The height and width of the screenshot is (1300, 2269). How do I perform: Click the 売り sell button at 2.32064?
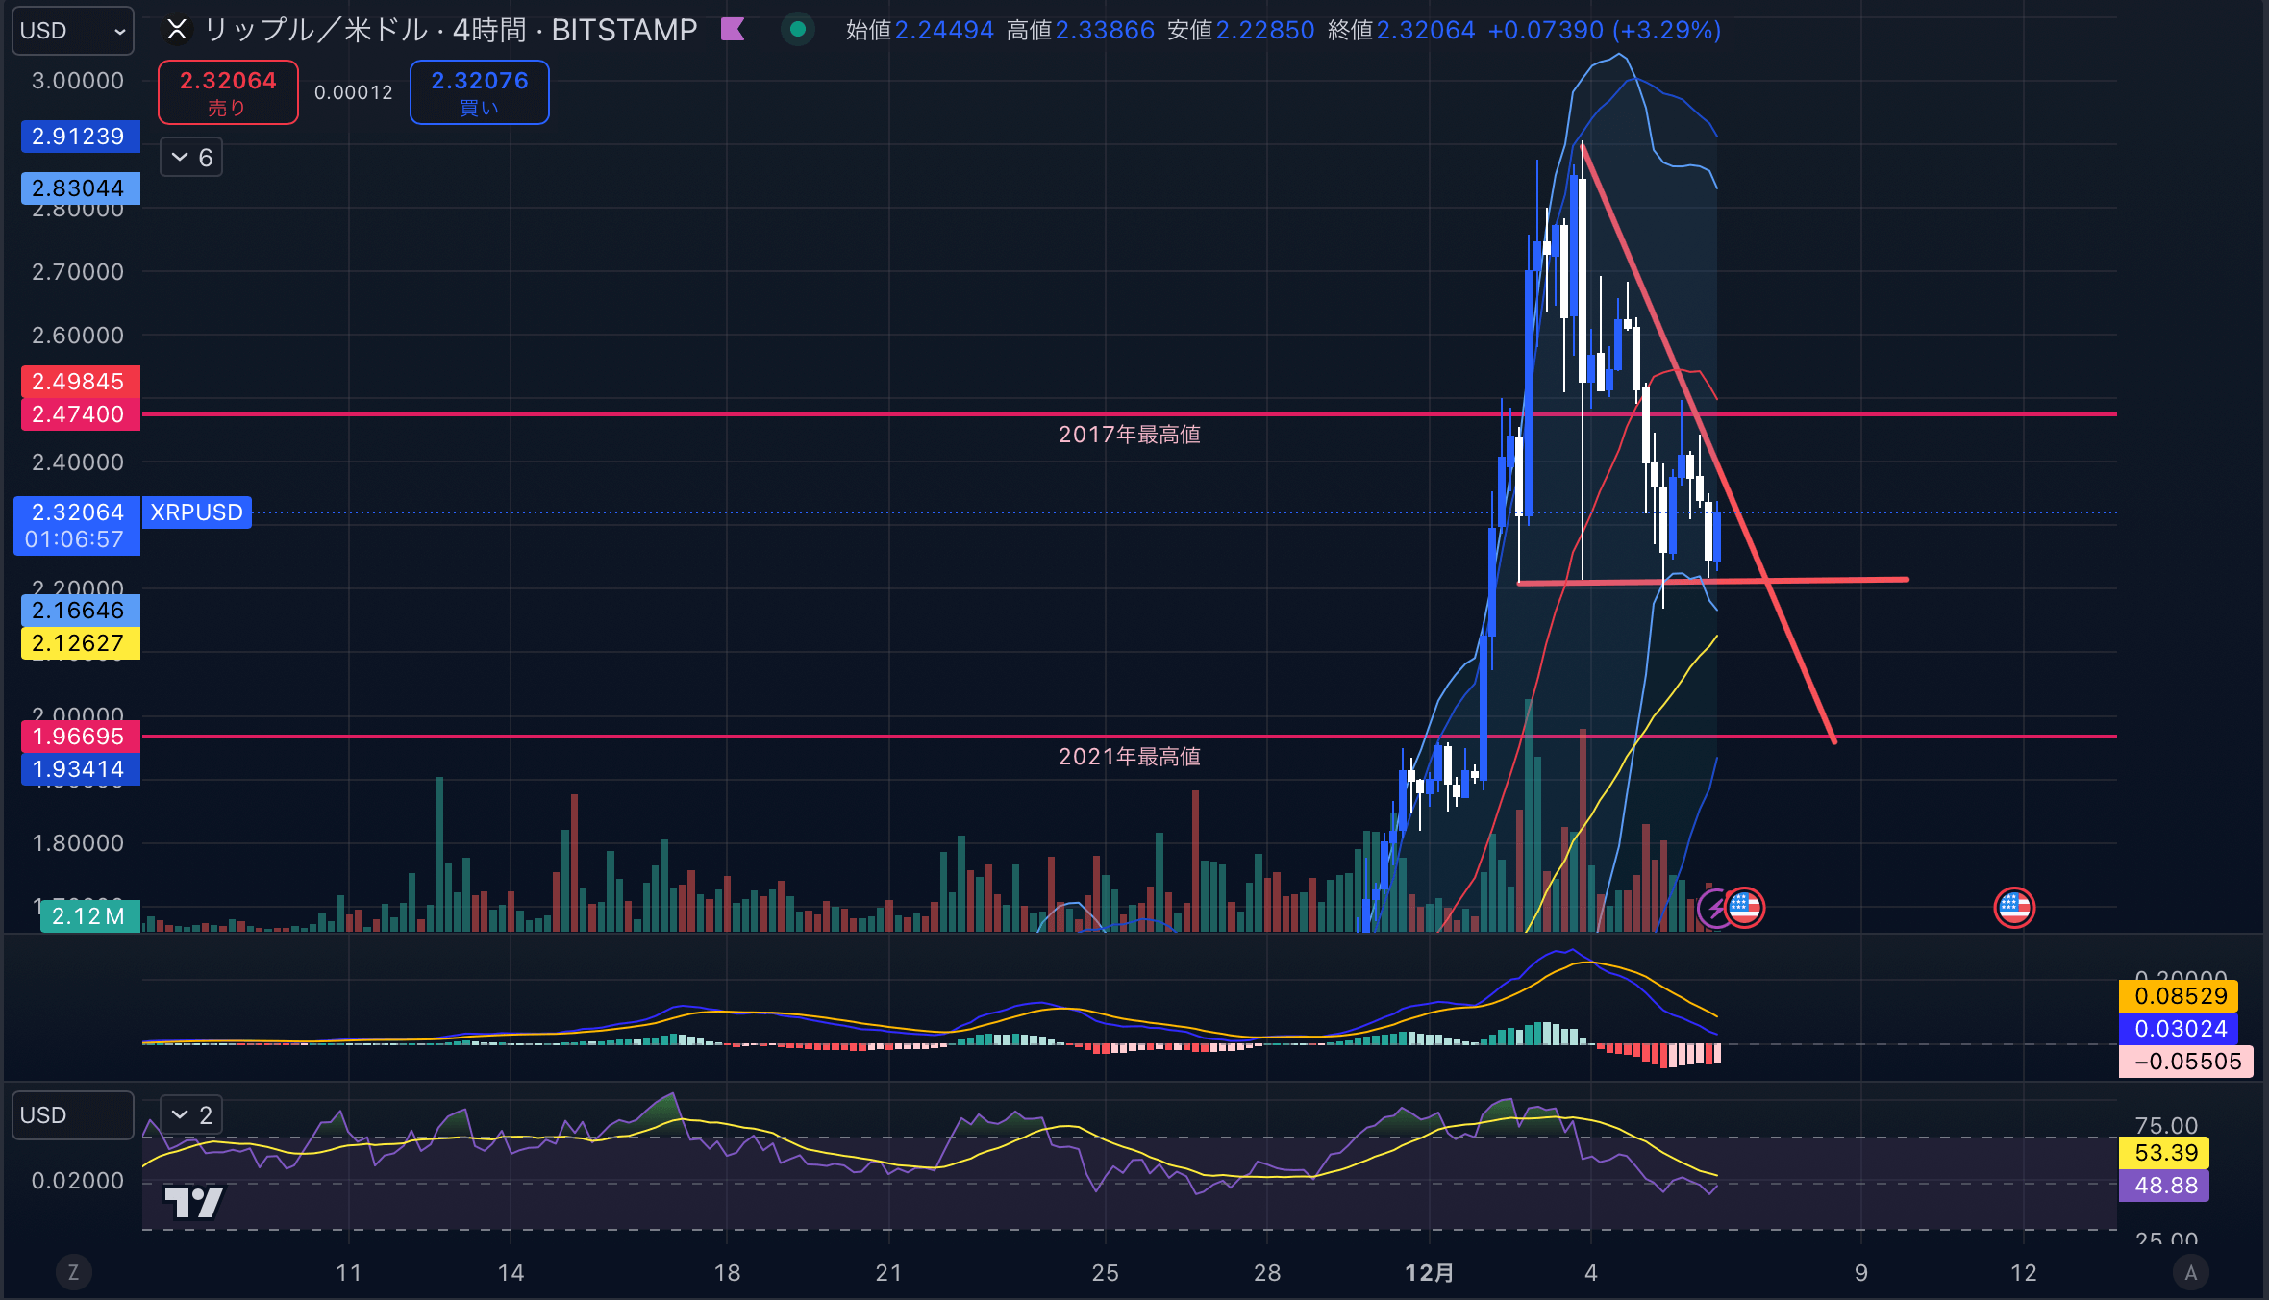228,92
